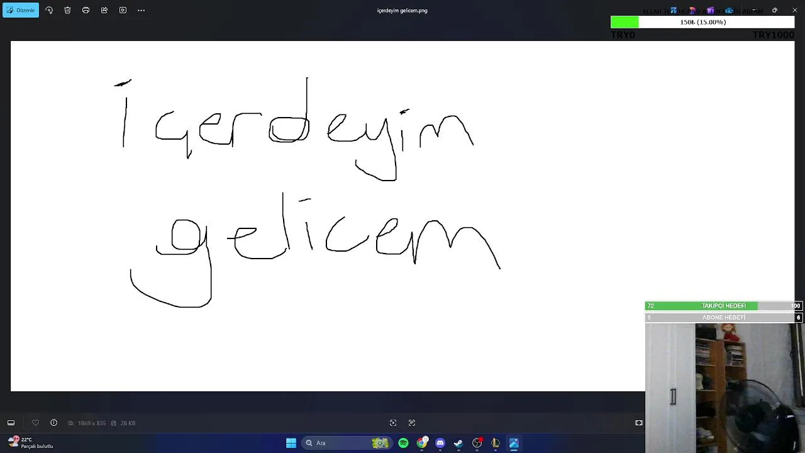Click the 28 KB file size text

pyautogui.click(x=128, y=423)
